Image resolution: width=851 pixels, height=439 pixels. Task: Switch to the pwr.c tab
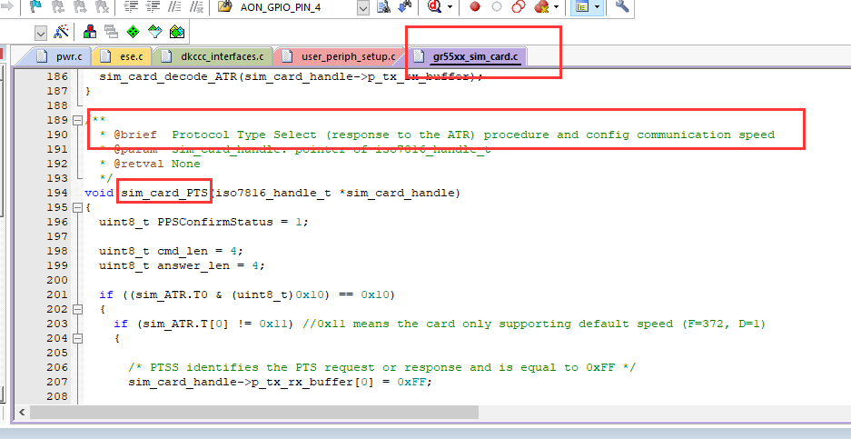pos(59,56)
